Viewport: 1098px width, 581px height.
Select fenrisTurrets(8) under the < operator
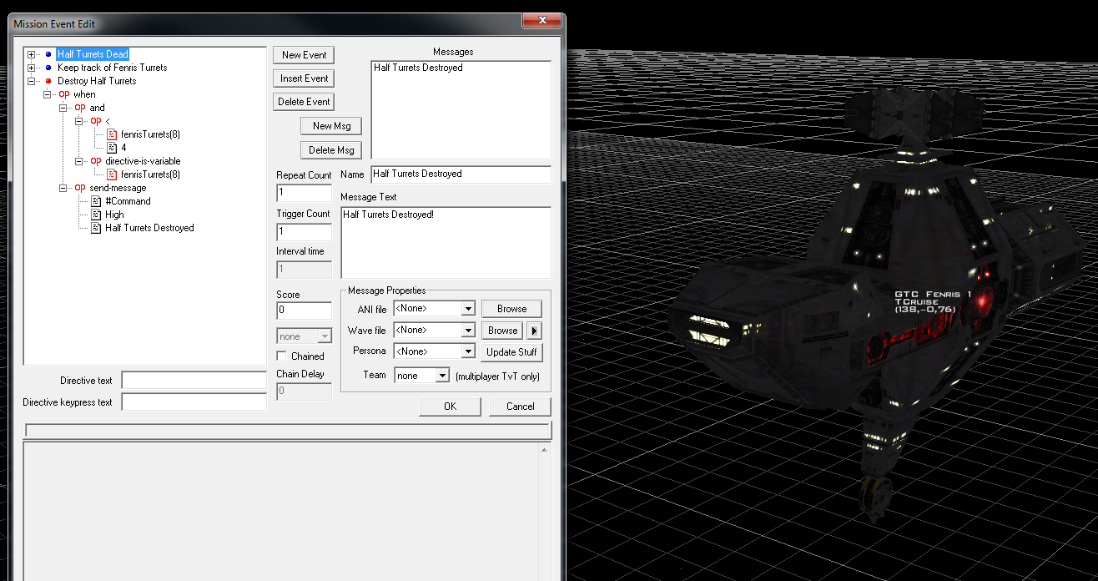[150, 134]
